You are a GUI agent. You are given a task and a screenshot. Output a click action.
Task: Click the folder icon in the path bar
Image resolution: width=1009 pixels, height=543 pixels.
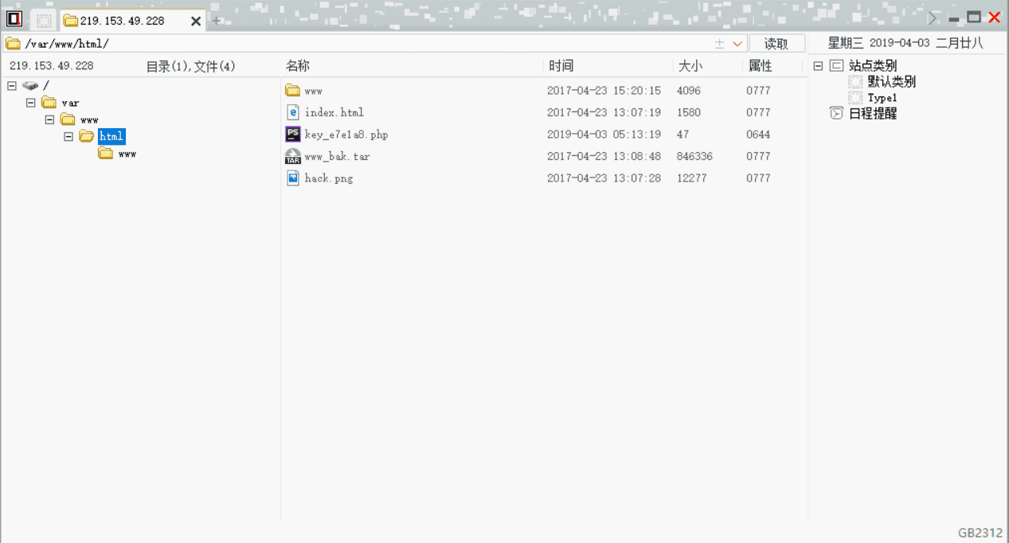point(13,44)
